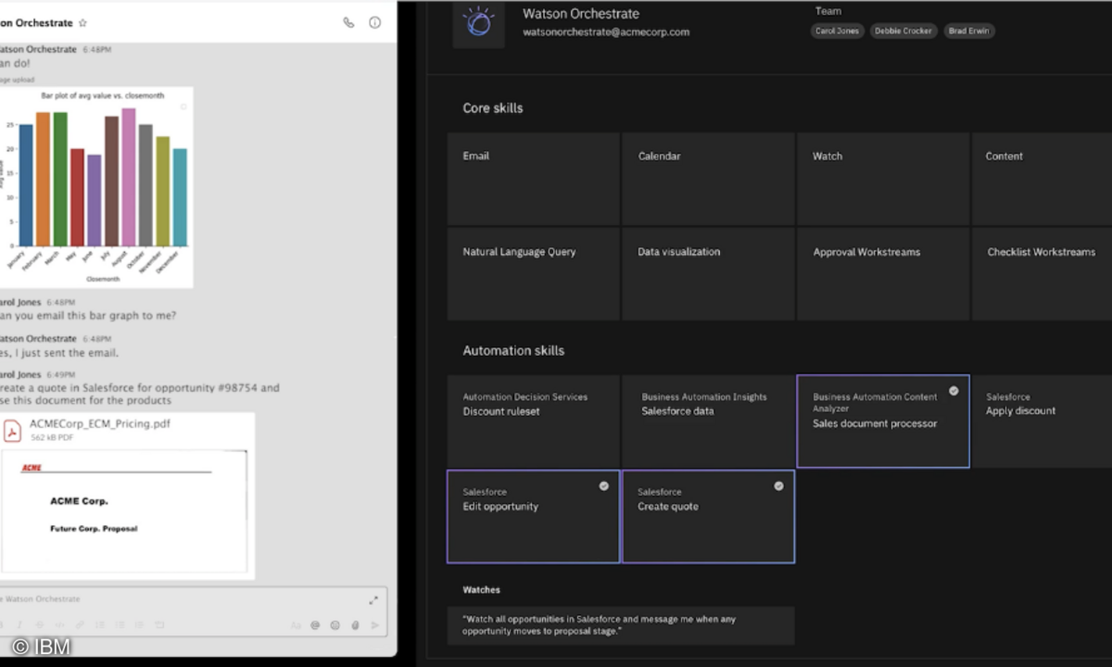Insert a hyperlink in composer

pos(80,625)
